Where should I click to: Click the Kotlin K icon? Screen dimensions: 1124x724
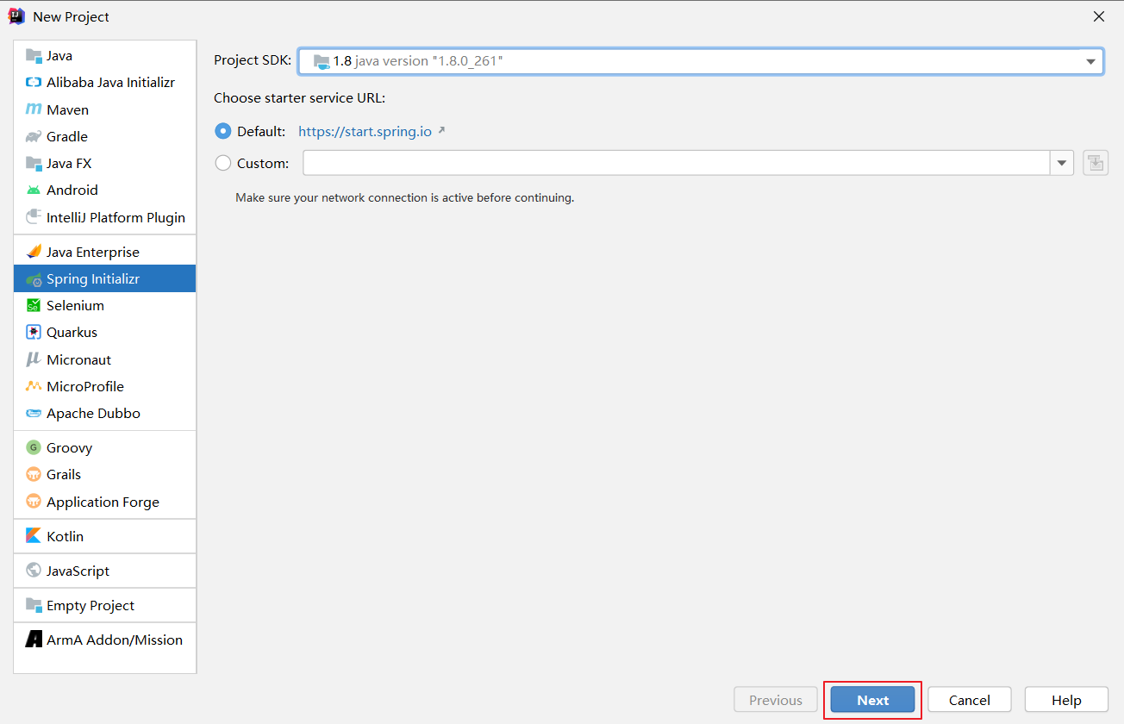34,536
